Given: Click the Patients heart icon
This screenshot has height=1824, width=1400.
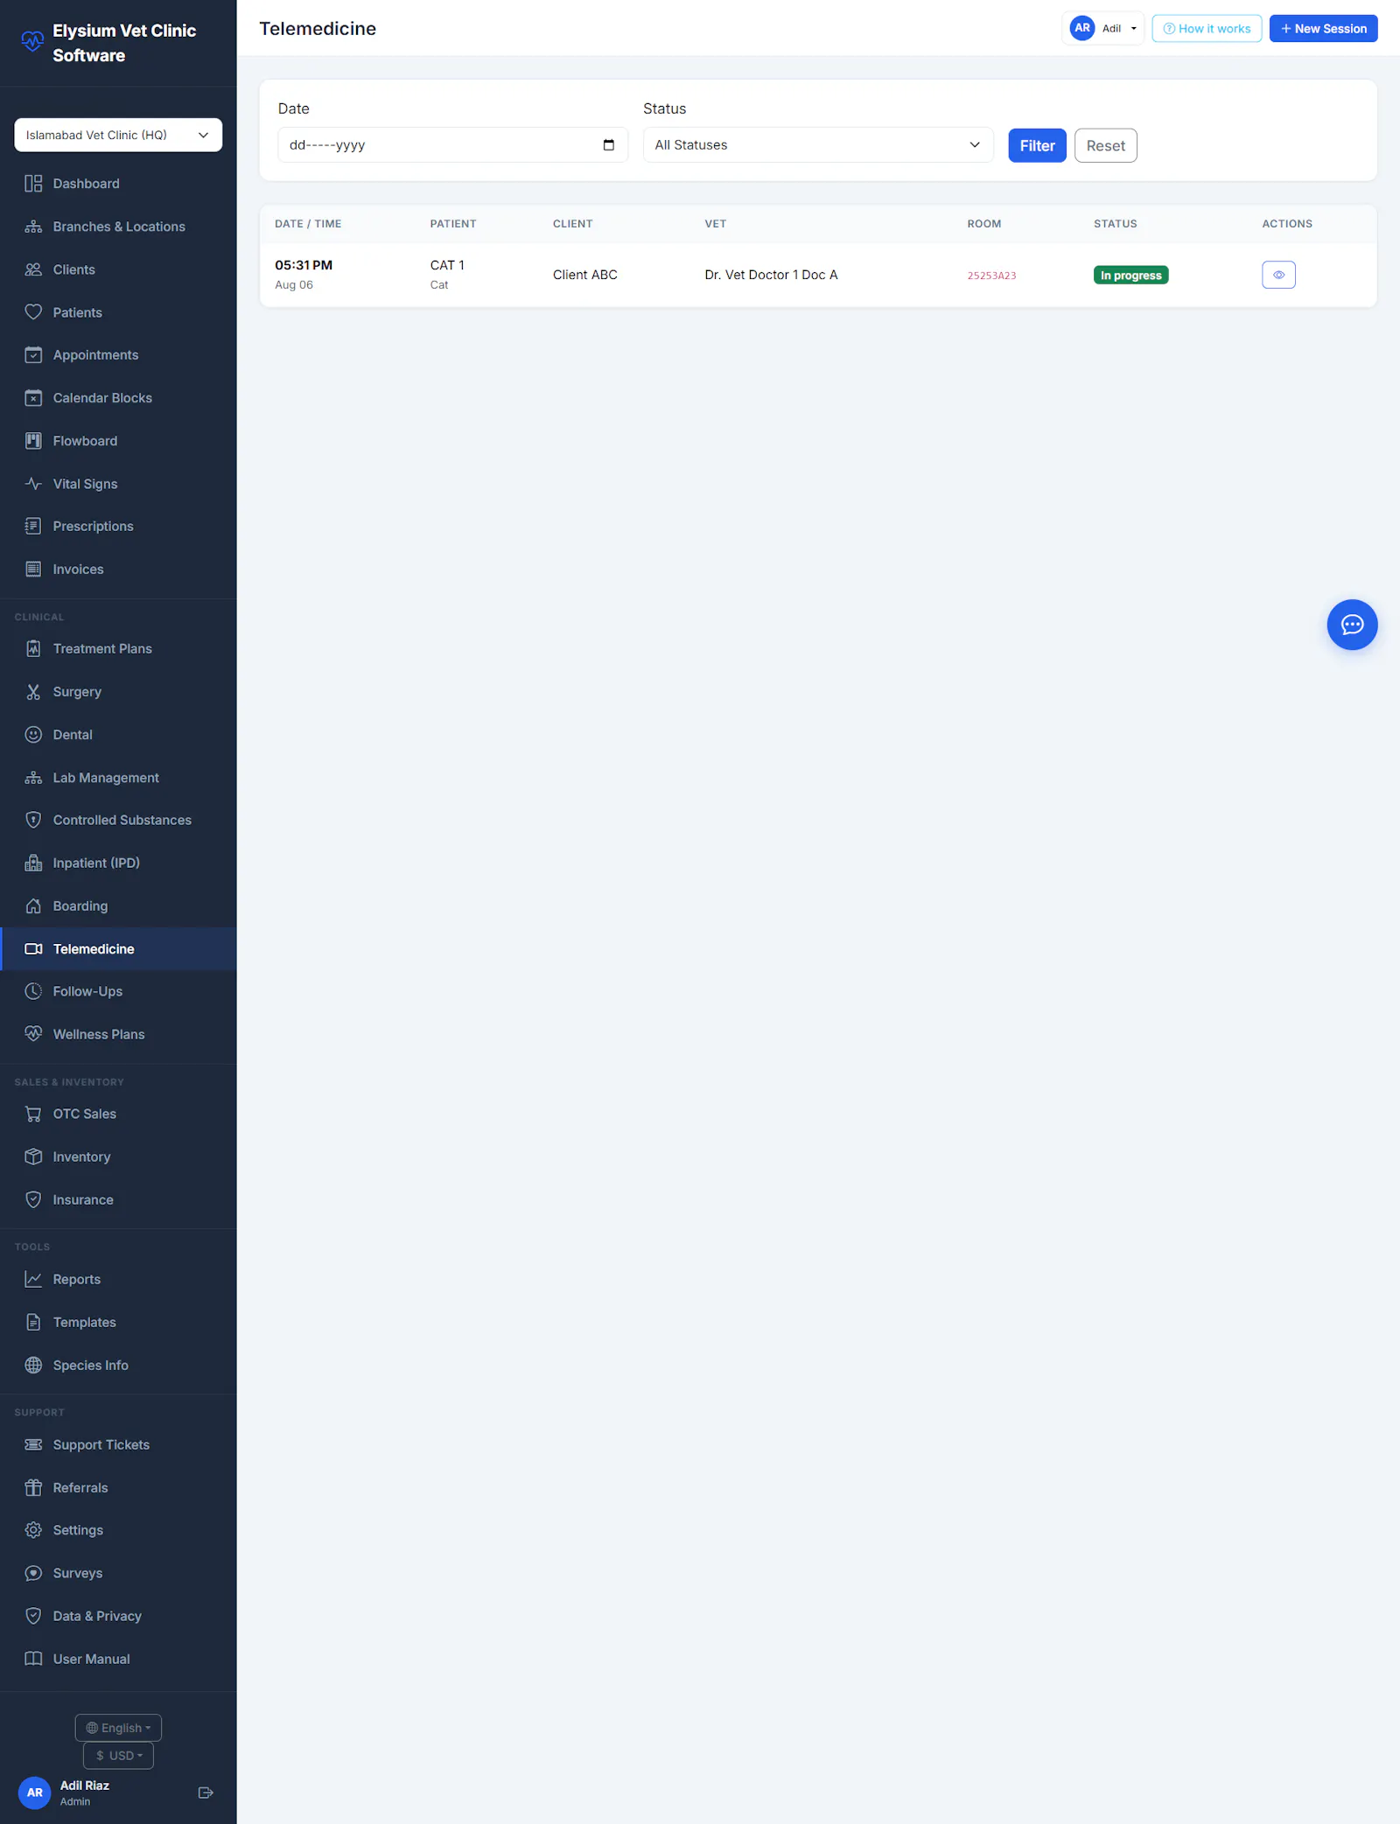Looking at the screenshot, I should [33, 312].
